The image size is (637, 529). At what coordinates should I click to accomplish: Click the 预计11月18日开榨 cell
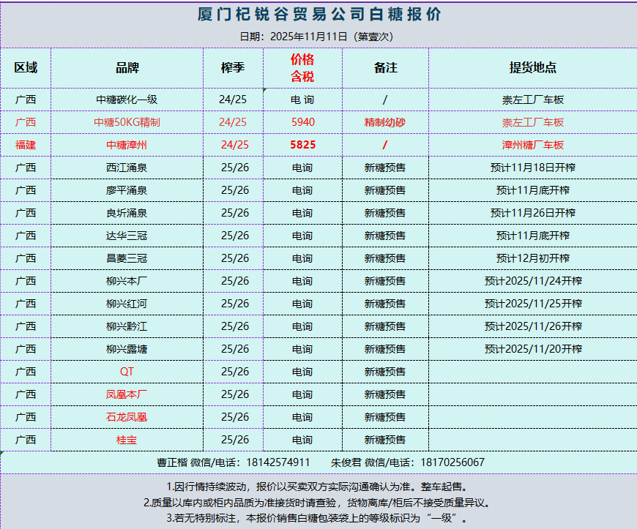pyautogui.click(x=532, y=168)
